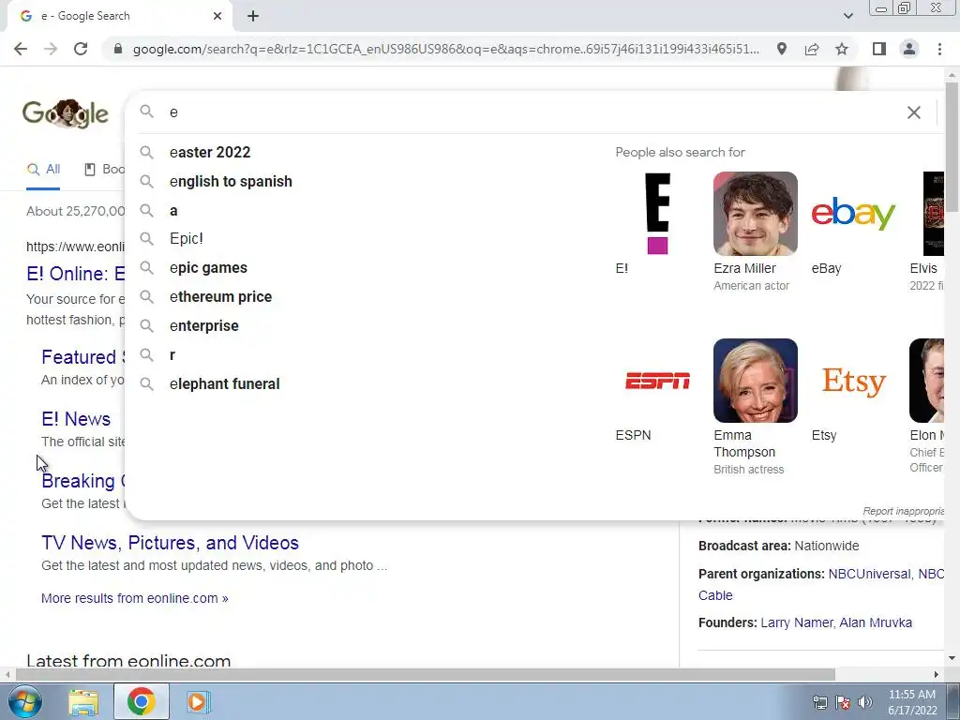Open the ESPN logo thumbnail
Screen dimensions: 960x720
coord(657,381)
